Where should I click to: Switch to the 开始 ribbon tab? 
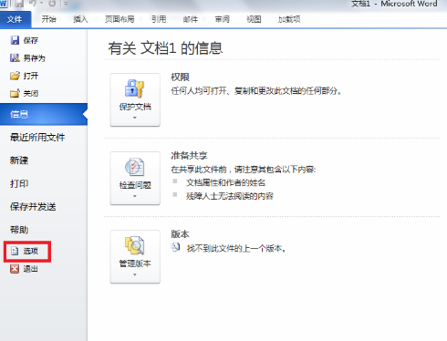49,19
